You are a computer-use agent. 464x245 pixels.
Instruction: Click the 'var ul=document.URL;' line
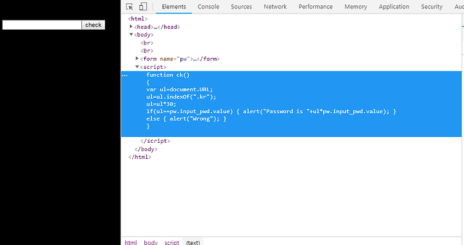pyautogui.click(x=179, y=89)
